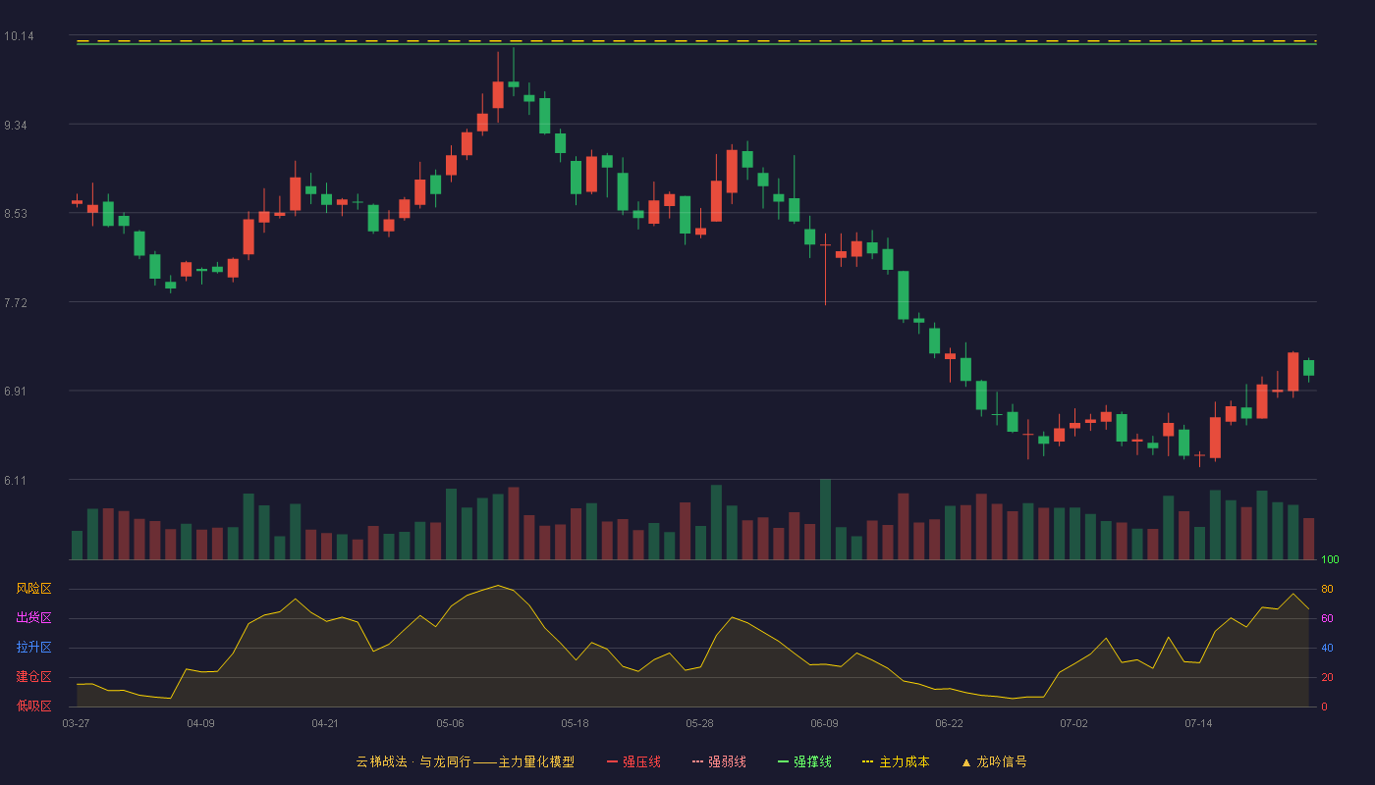
Task: Click the 8.53 price axis label
Action: (16, 214)
